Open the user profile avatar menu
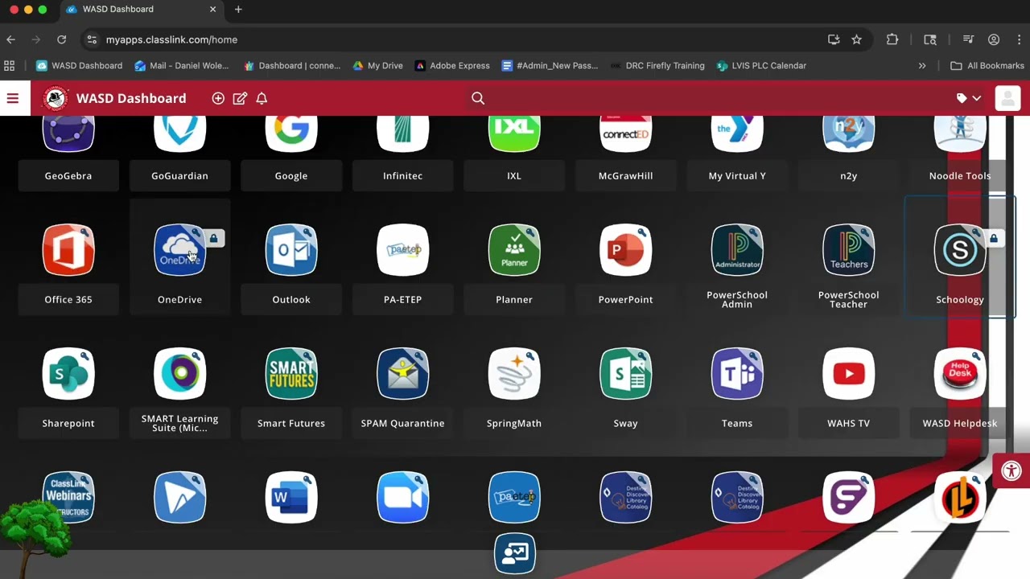The height and width of the screenshot is (579, 1030). [1007, 98]
